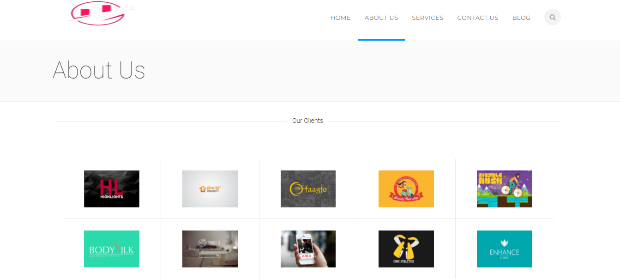Select the faagio client thumbnail
Viewport: 620px width, 279px height.
pos(308,189)
